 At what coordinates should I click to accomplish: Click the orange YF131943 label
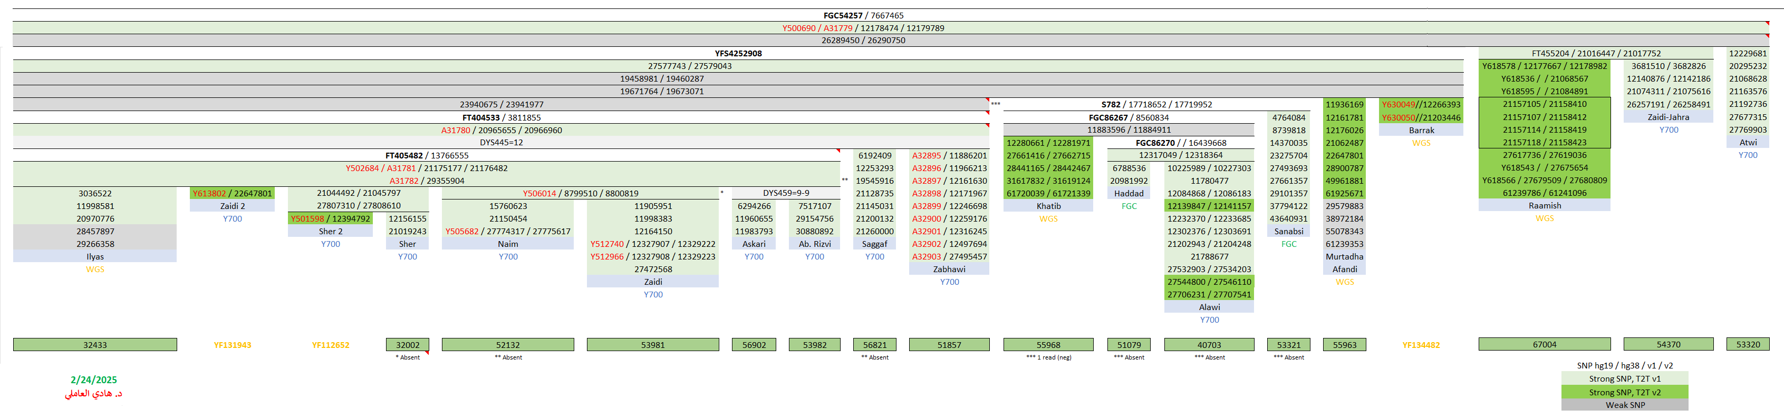tap(232, 345)
